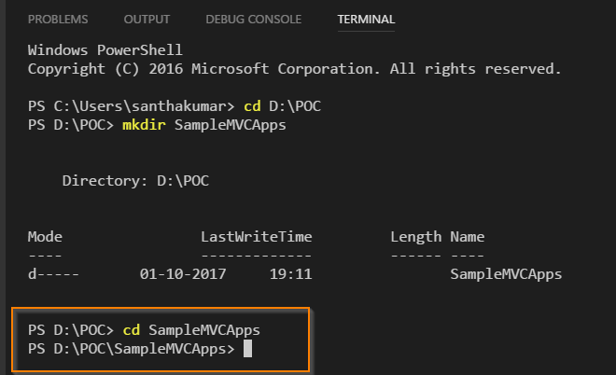616x375 pixels.
Task: Select the DEBUG CONSOLE tab
Action: (253, 20)
